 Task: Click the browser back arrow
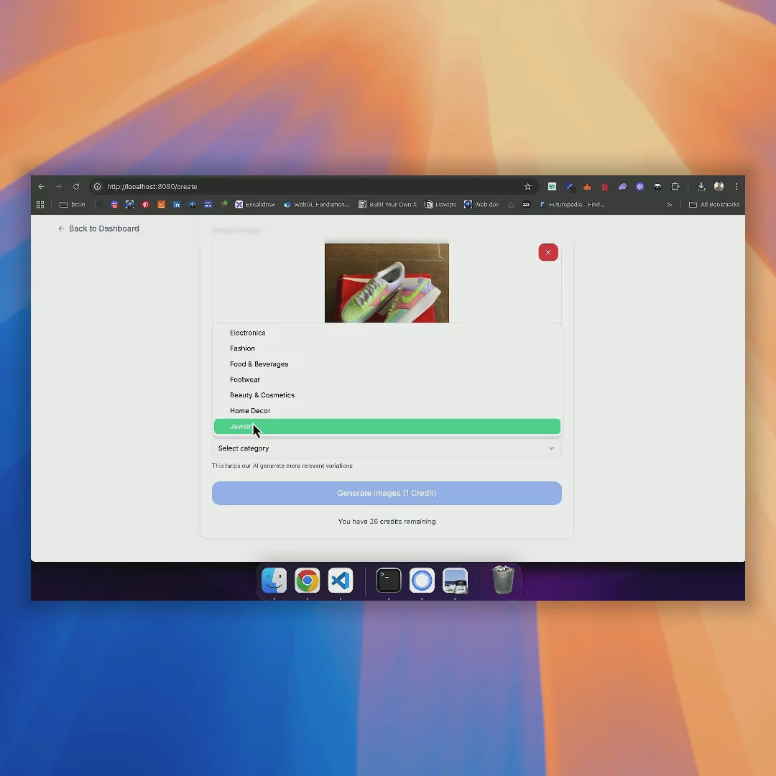click(42, 187)
